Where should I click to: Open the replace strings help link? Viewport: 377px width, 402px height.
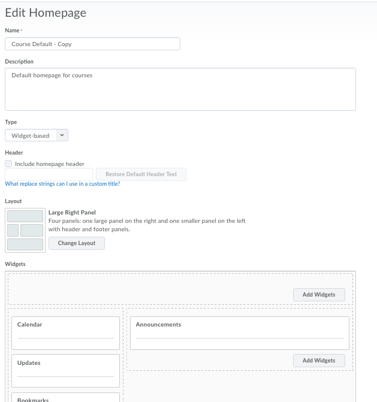[62, 184]
